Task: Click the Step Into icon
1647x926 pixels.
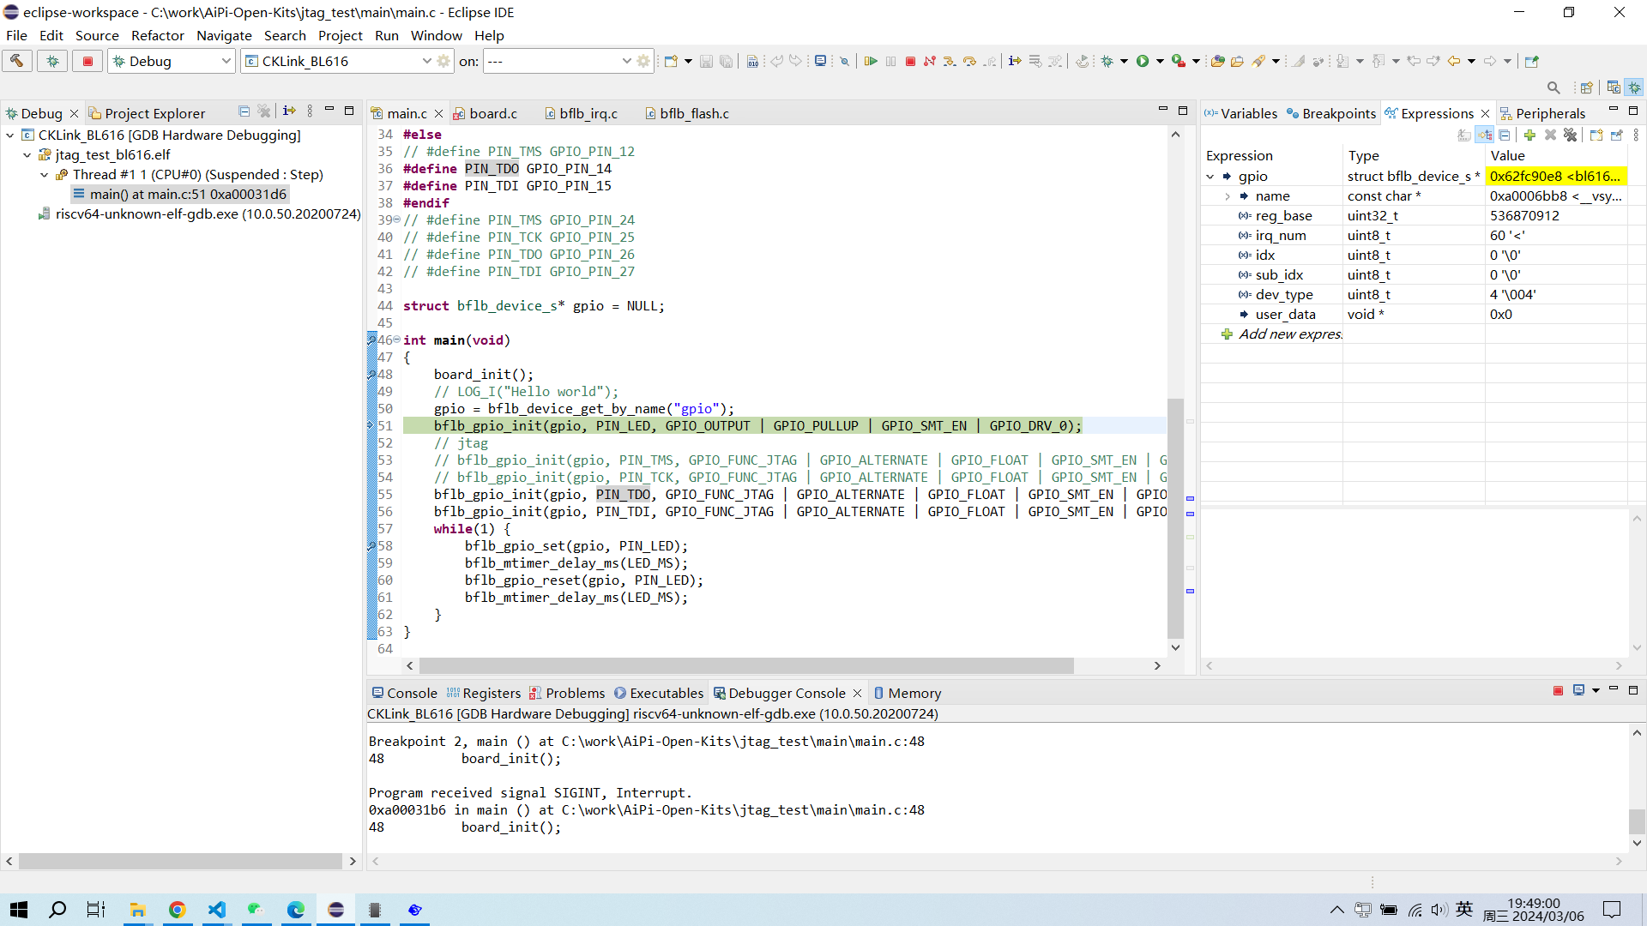Action: pos(949,61)
